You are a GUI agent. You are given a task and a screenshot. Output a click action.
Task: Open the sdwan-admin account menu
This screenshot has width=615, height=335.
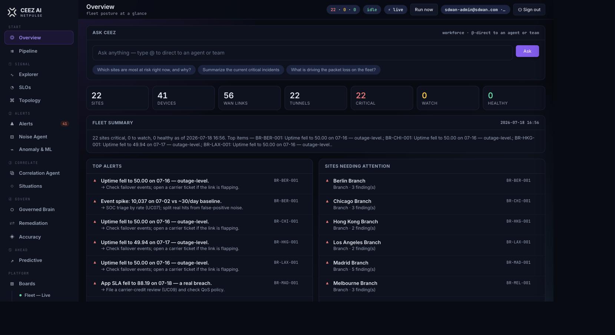click(475, 10)
